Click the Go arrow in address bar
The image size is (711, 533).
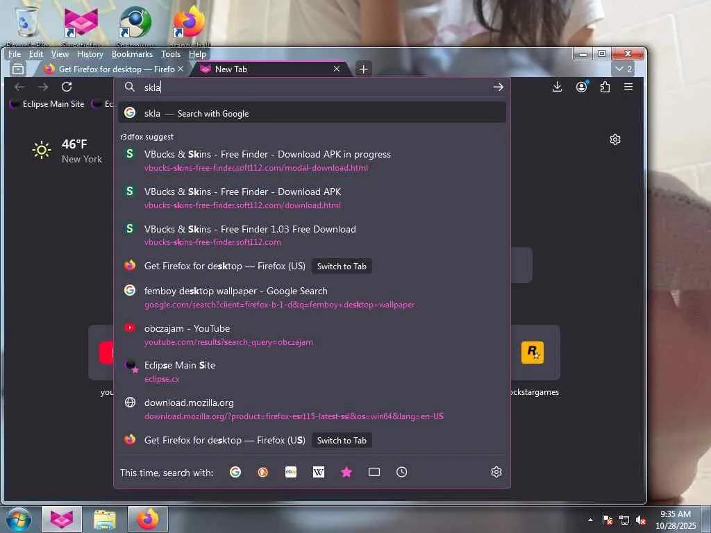click(x=499, y=87)
